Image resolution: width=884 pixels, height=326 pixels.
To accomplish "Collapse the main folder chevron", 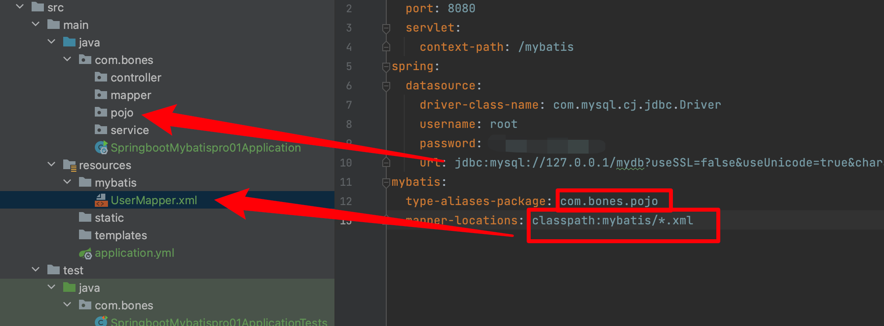I will 36,25.
